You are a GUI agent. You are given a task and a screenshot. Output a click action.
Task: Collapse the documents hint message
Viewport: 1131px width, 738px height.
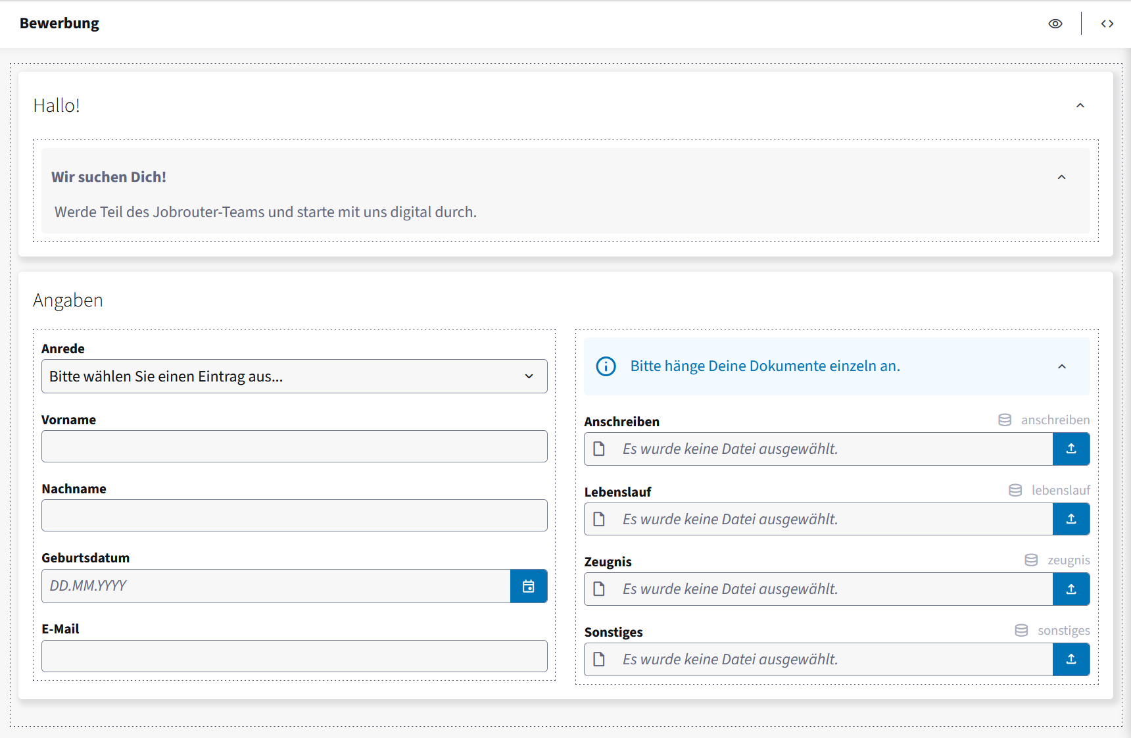pos(1061,366)
